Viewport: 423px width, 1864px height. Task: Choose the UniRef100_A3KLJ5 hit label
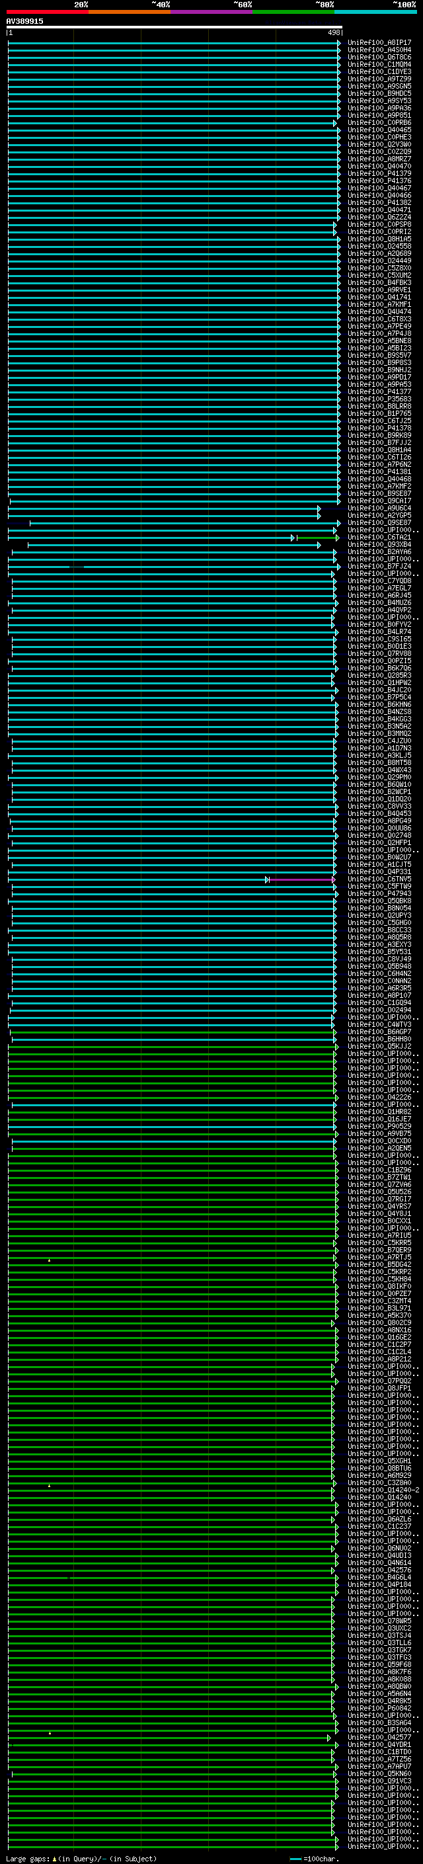point(379,755)
